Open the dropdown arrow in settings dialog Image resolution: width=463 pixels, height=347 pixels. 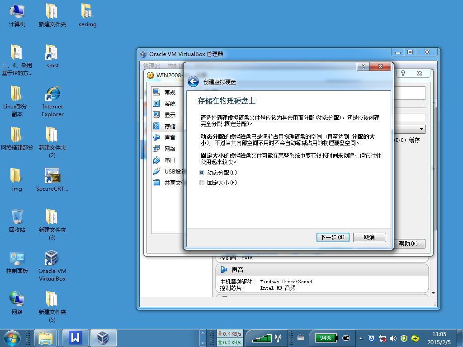pyautogui.click(x=421, y=129)
